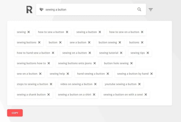The height and width of the screenshot is (122, 181).
Task: Delete 'sewing a shank button' tag
Action: coord(49,95)
